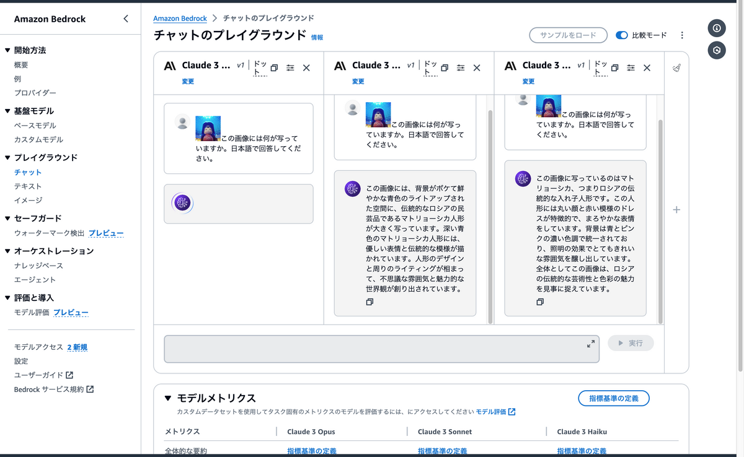This screenshot has height=457, width=744.
Task: Go to カスタムモデル page
Action: 38,140
